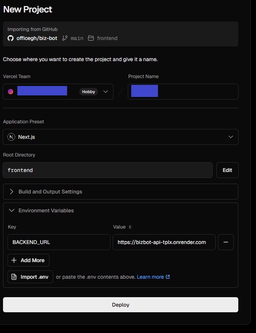Click the git branch icon beside main
Image resolution: width=256 pixels, height=333 pixels.
coord(65,38)
